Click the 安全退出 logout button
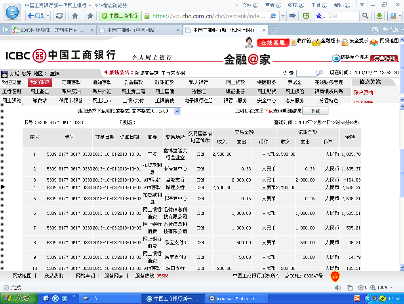This screenshot has height=304, width=404. click(x=384, y=58)
